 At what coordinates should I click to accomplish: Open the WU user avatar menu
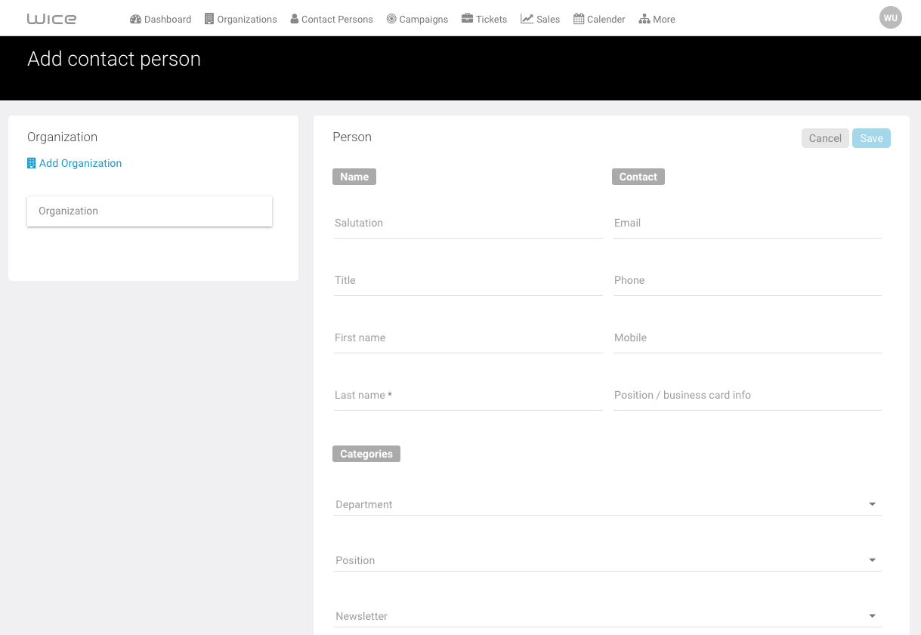[x=891, y=18]
